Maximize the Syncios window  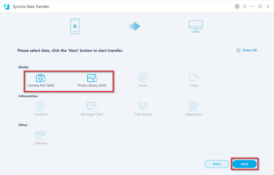click(x=260, y=7)
